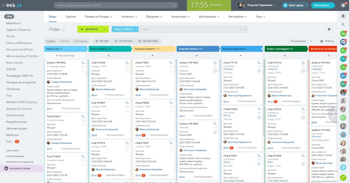This screenshot has height=183, width=350.
Task: Click the Роботы button
Action: pyautogui.click(x=327, y=41)
